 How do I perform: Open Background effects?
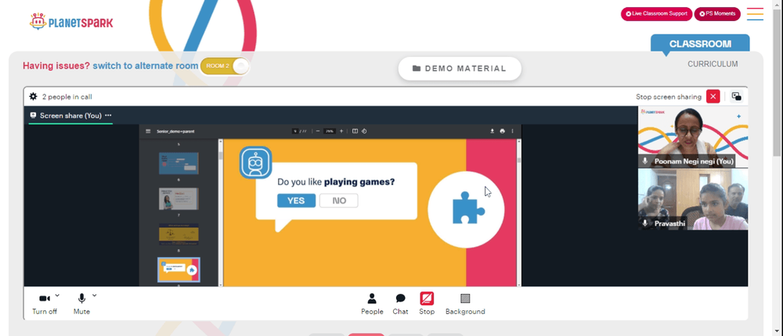pos(465,304)
